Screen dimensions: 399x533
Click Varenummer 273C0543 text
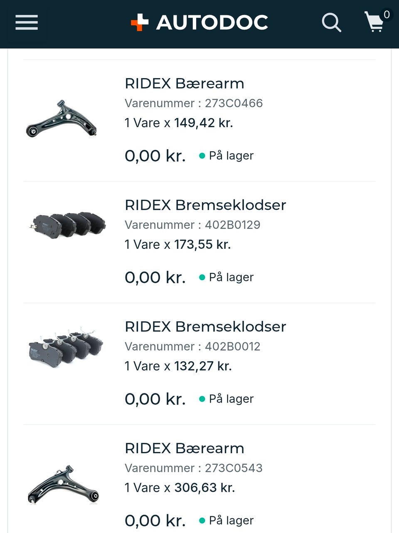(194, 468)
